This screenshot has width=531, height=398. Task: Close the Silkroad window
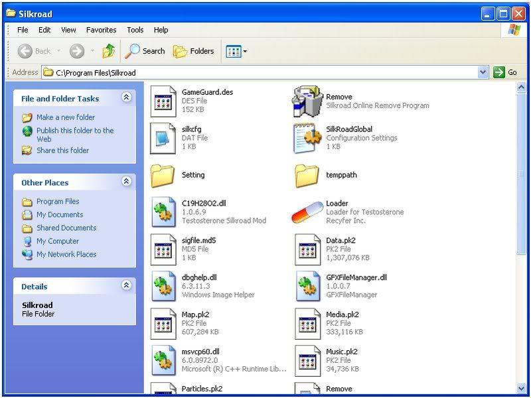(518, 14)
